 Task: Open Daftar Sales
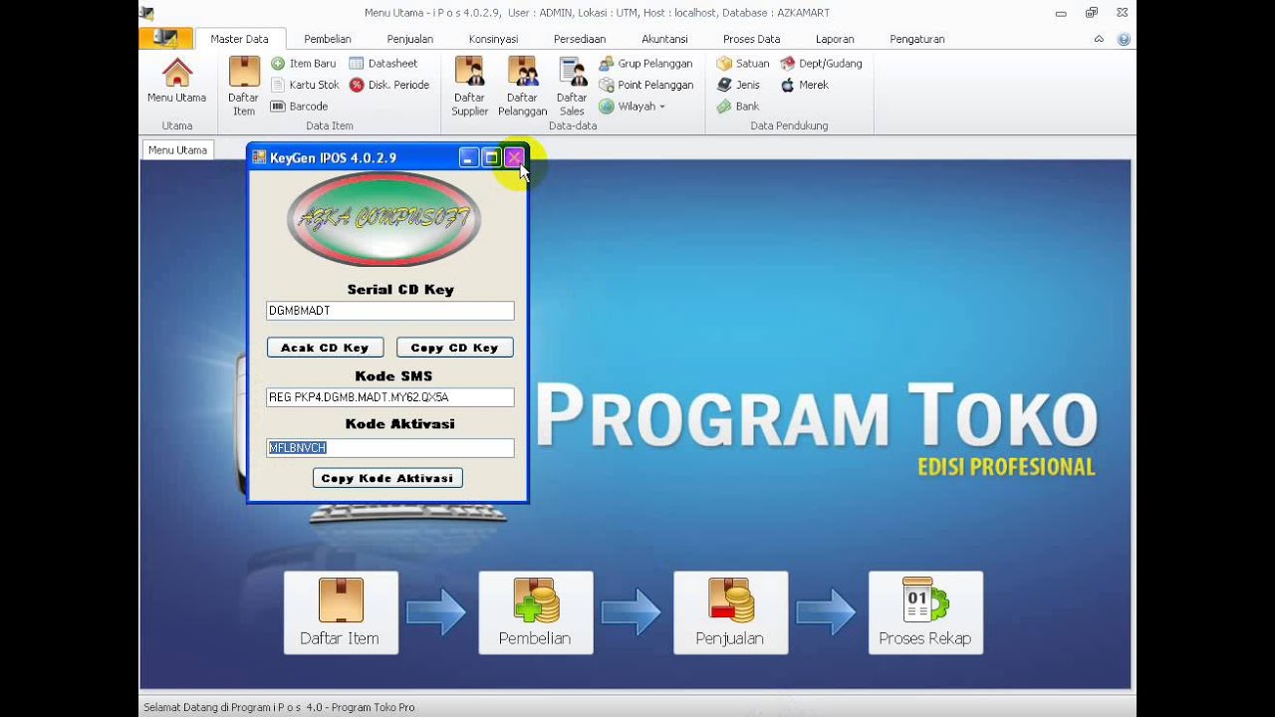(x=572, y=87)
